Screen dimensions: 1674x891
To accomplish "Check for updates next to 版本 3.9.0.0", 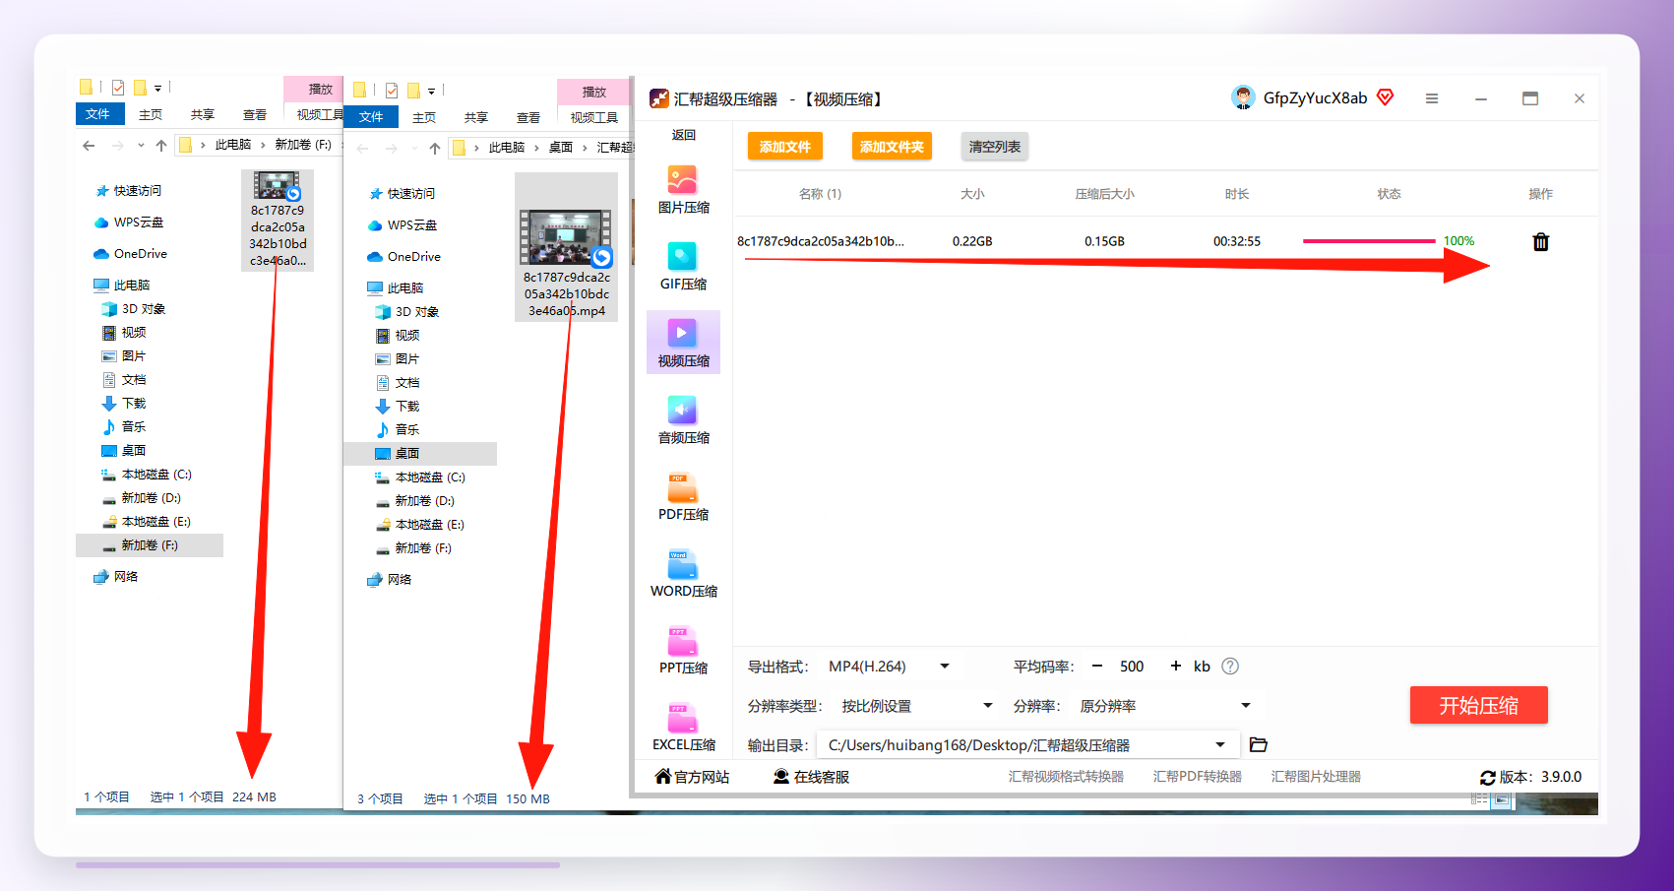I will [x=1488, y=778].
